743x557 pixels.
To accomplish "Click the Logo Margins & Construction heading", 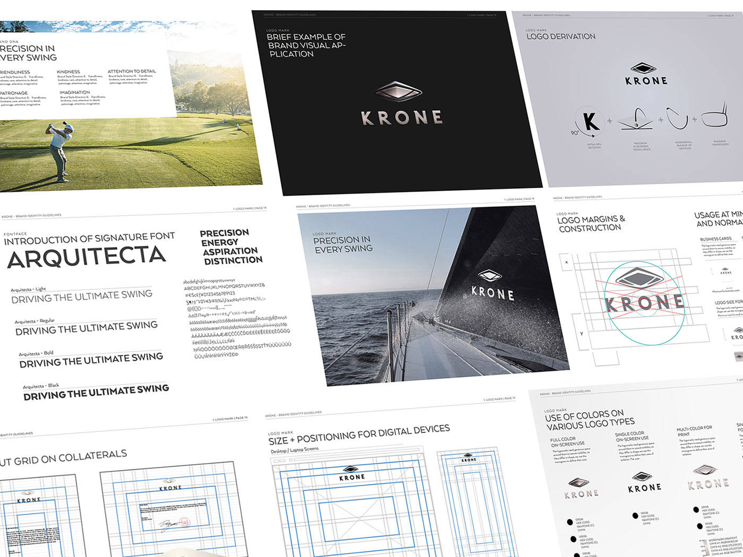I will [590, 223].
